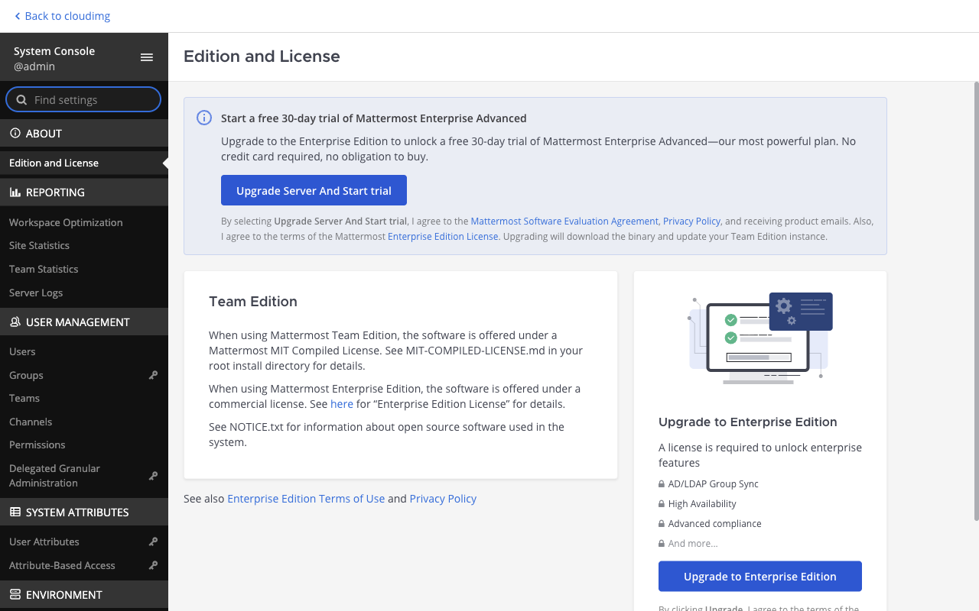Click the "here" link in Team Edition card
This screenshot has width=979, height=611.
tap(342, 404)
